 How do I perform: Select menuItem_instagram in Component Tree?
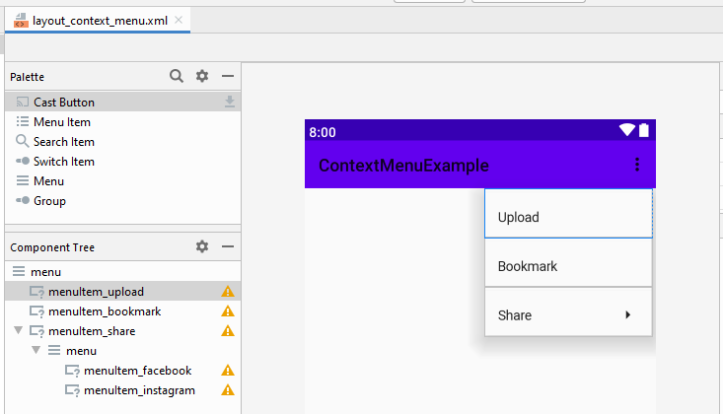122,390
